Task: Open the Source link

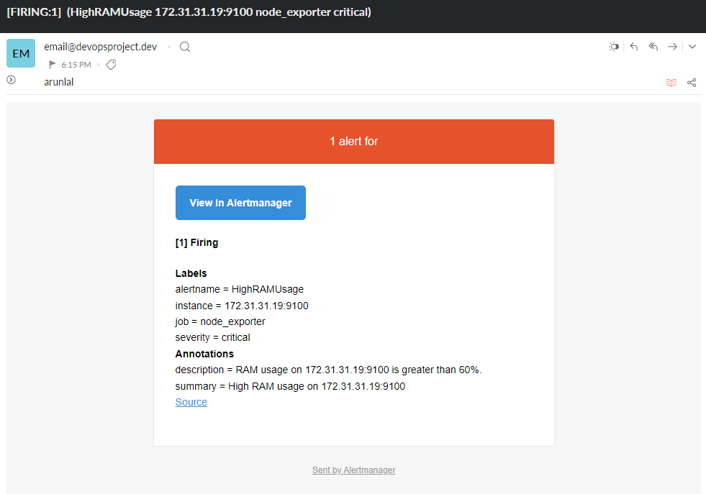Action: click(191, 401)
